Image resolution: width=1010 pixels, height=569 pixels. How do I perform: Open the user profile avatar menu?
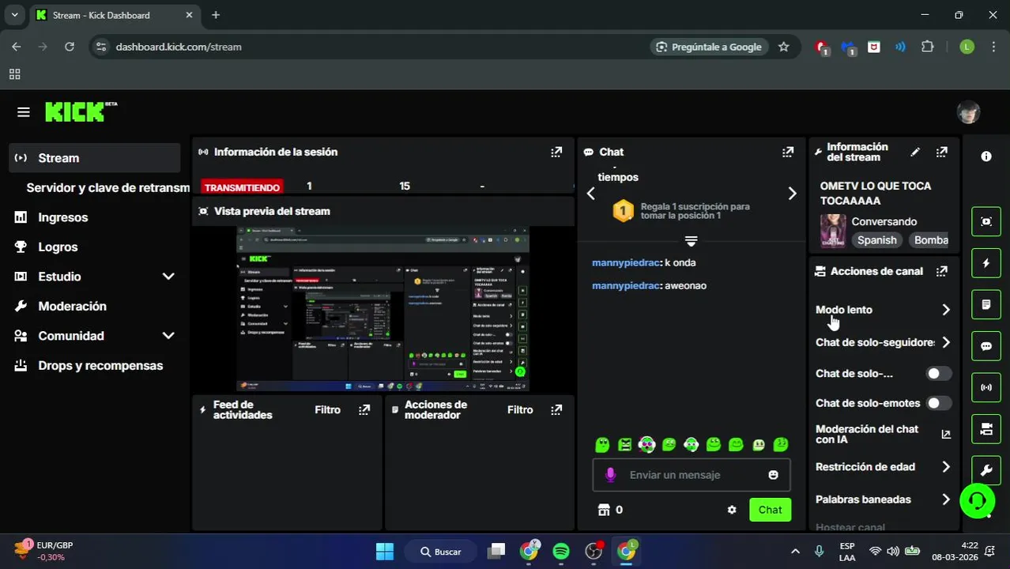[968, 112]
